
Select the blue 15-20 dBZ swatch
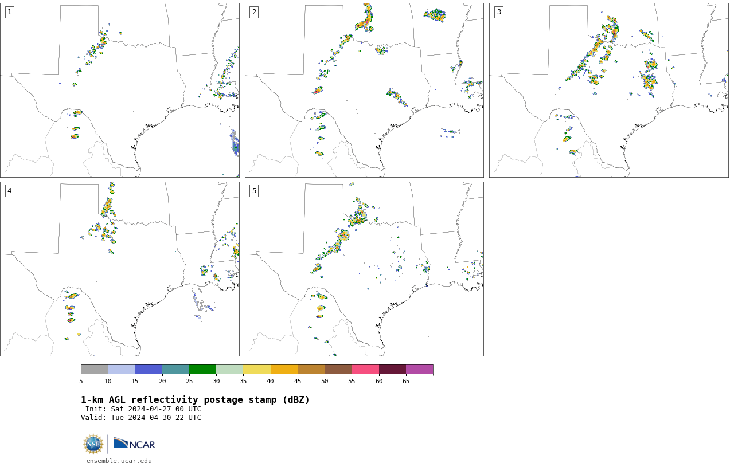pos(149,370)
